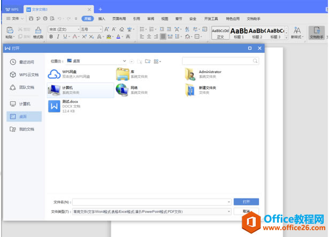The height and width of the screenshot is (237, 329).
Task: Select the Administrator folder
Action: [216, 74]
